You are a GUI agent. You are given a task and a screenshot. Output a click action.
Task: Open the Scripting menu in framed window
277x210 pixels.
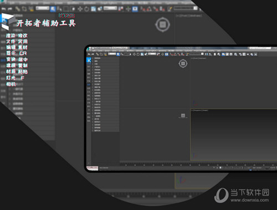pyautogui.click(x=212, y=50)
